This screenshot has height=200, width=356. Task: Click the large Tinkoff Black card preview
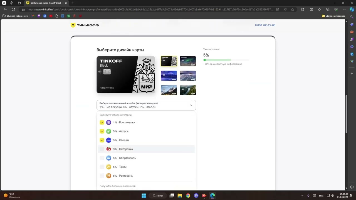tap(126, 75)
